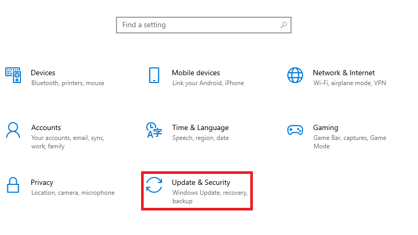This screenshot has width=418, height=235.
Task: Click the Network & Internet globe icon
Action: point(295,75)
